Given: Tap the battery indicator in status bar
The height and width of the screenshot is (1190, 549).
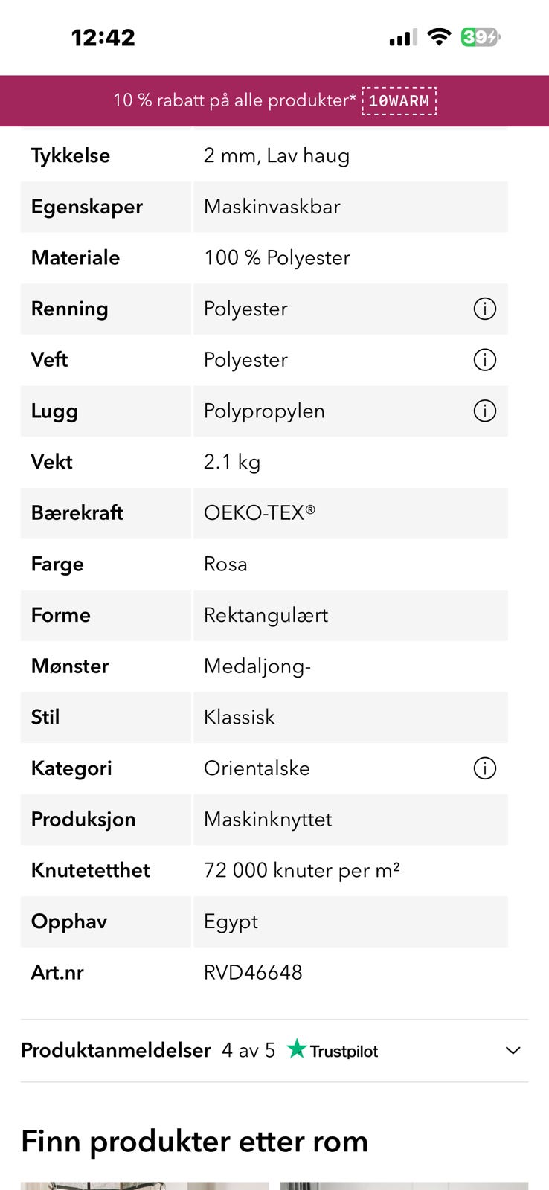Looking at the screenshot, I should click(480, 37).
